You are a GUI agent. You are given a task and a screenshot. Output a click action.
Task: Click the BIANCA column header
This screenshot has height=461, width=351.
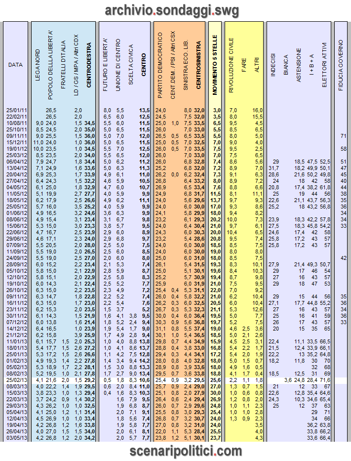[x=286, y=65]
